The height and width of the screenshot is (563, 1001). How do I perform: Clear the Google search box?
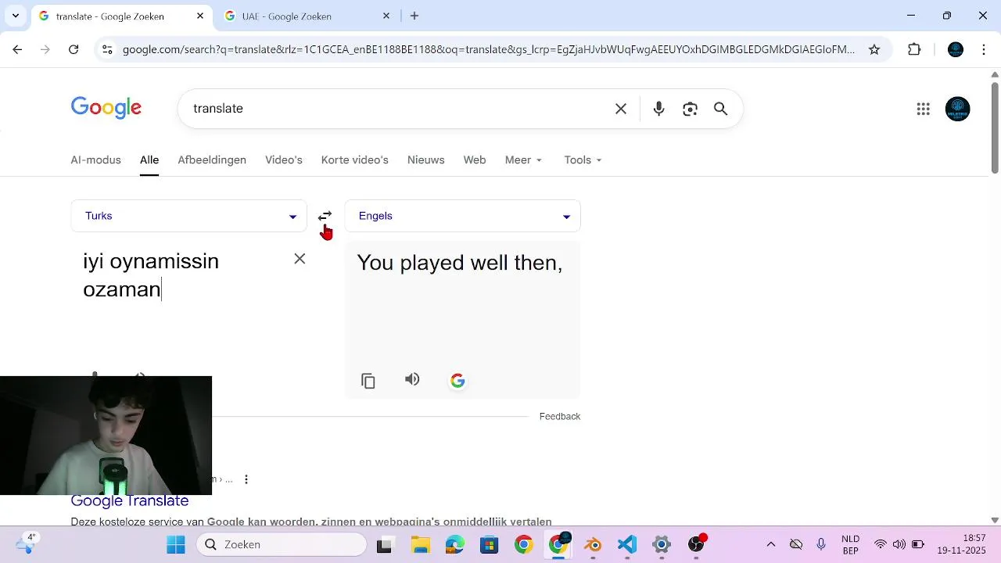621,109
